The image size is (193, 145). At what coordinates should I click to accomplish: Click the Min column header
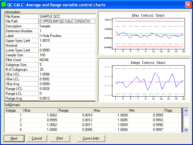146,110
